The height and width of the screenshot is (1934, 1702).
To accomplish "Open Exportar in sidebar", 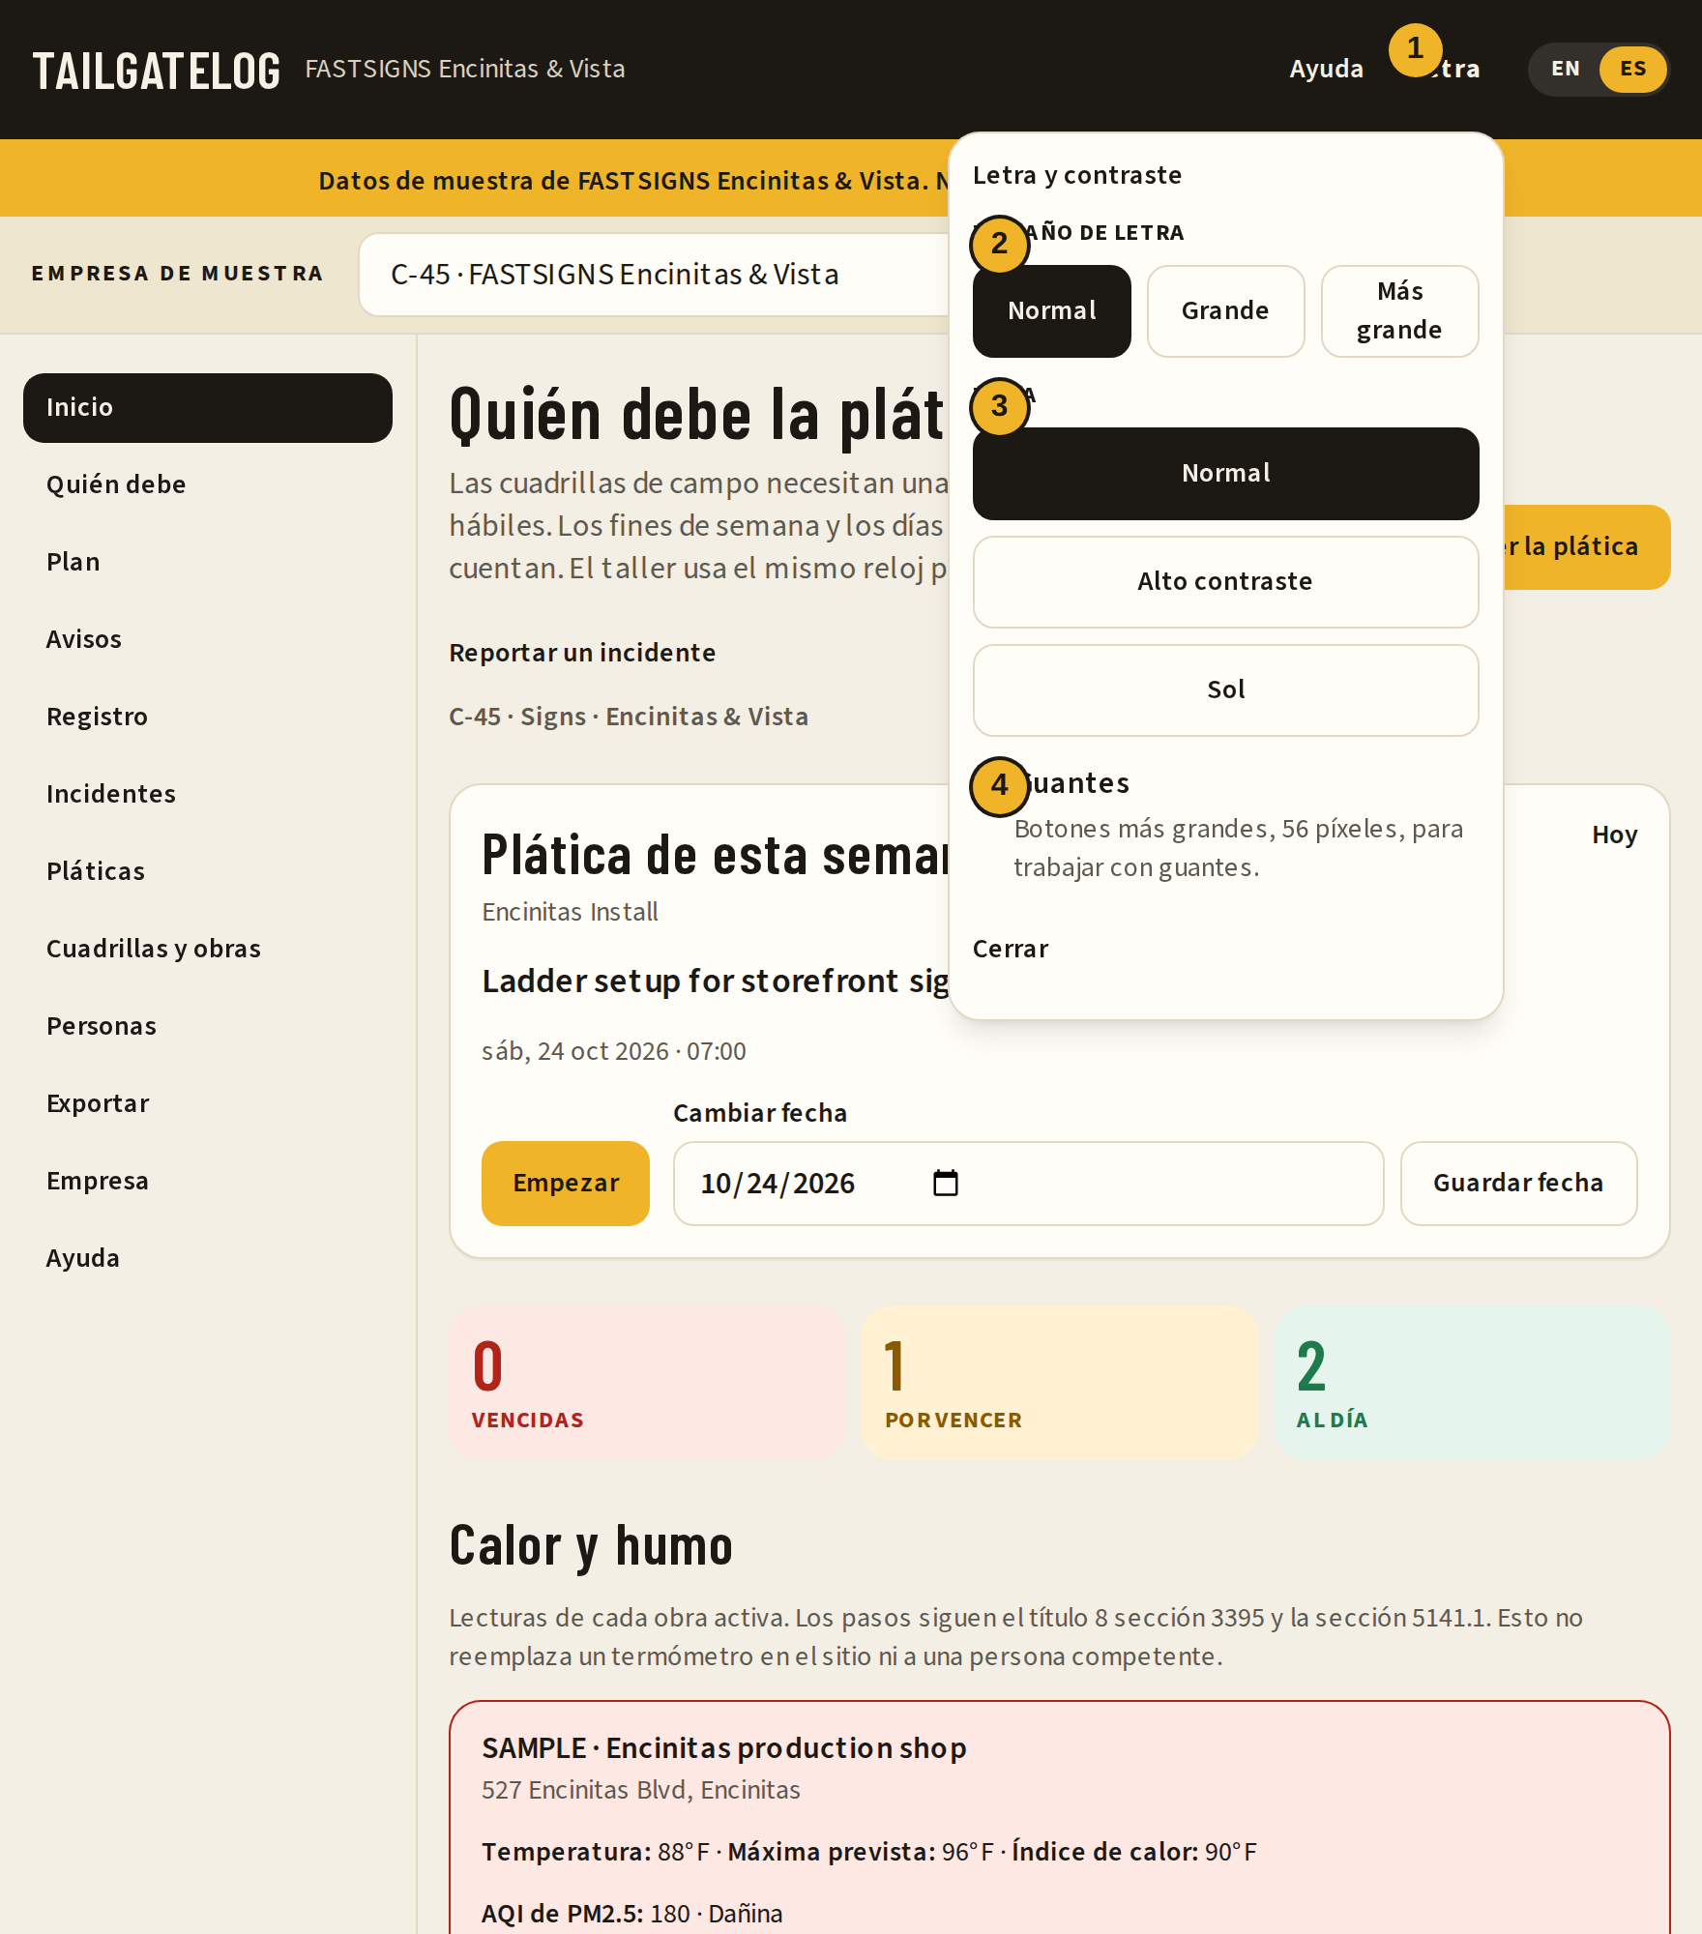I will [208, 1103].
